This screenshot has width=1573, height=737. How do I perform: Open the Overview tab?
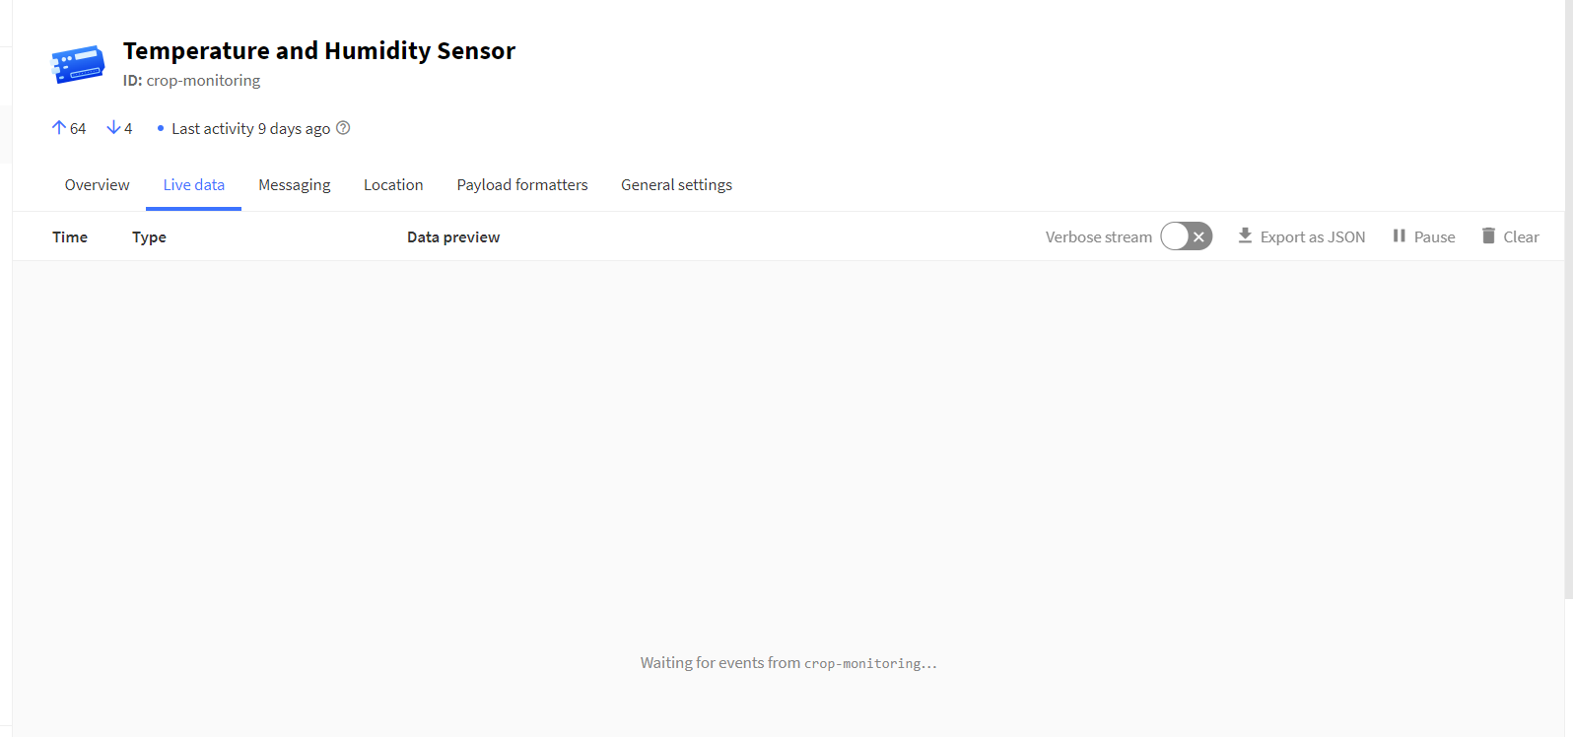coord(97,185)
